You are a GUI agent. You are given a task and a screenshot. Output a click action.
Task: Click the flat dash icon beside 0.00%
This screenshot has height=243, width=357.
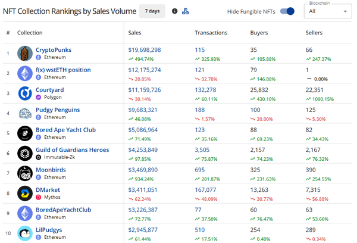[309, 79]
